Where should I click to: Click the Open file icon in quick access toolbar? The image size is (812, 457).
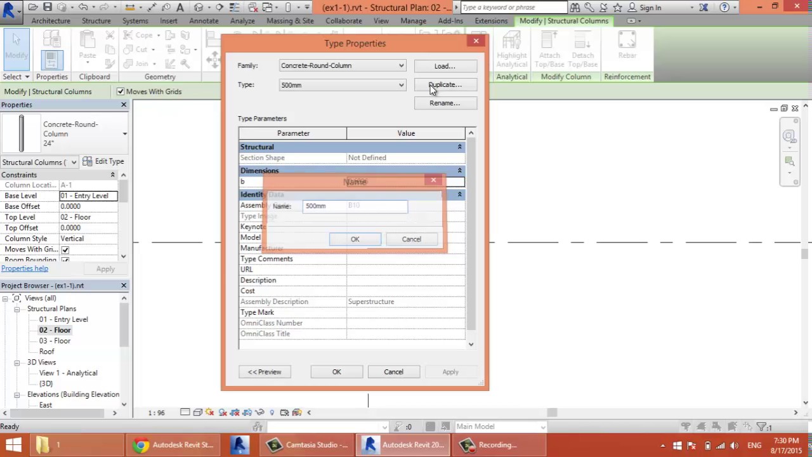click(33, 8)
